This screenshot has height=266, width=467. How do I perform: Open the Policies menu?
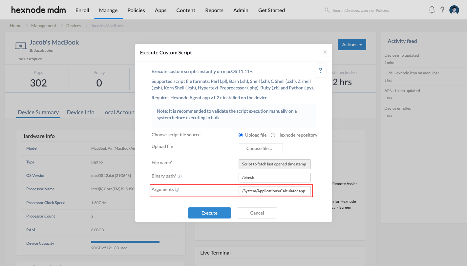136,10
